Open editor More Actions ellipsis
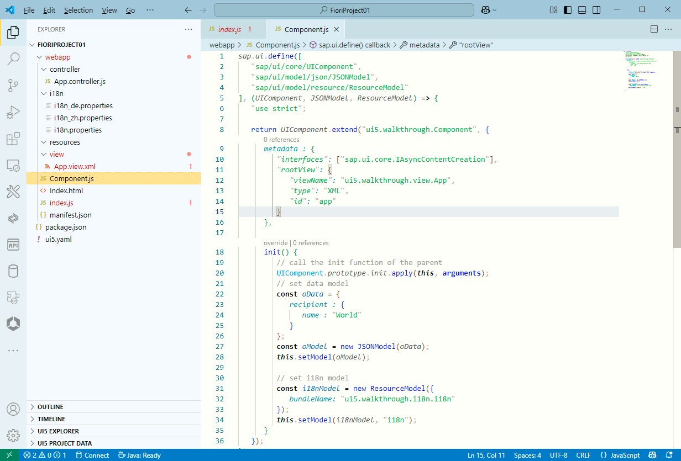Screen dimensions: 681x461 (669, 29)
